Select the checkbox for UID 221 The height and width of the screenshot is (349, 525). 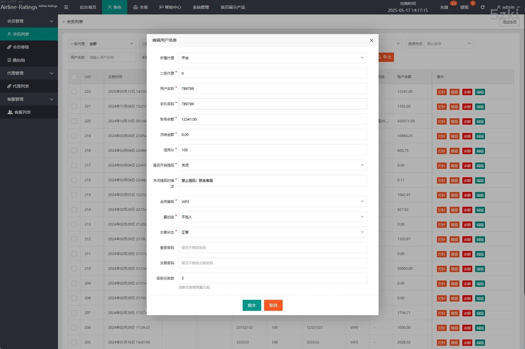click(74, 106)
